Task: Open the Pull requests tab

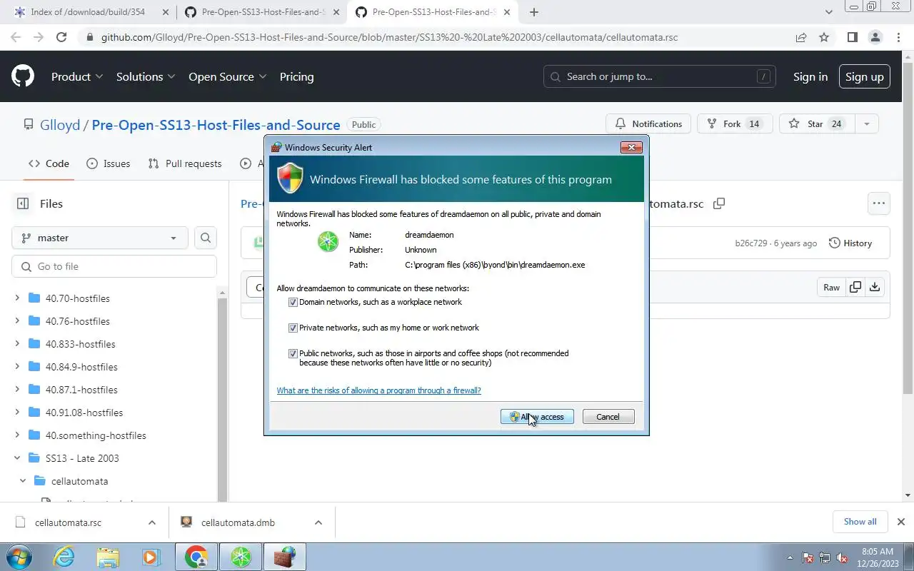Action: point(185,163)
